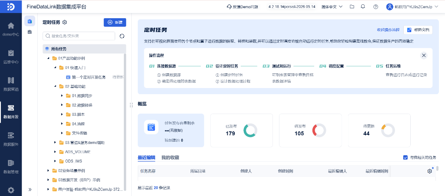
Task: Select the highlighted 定时任务 panel icon
Action: (x=30, y=21)
